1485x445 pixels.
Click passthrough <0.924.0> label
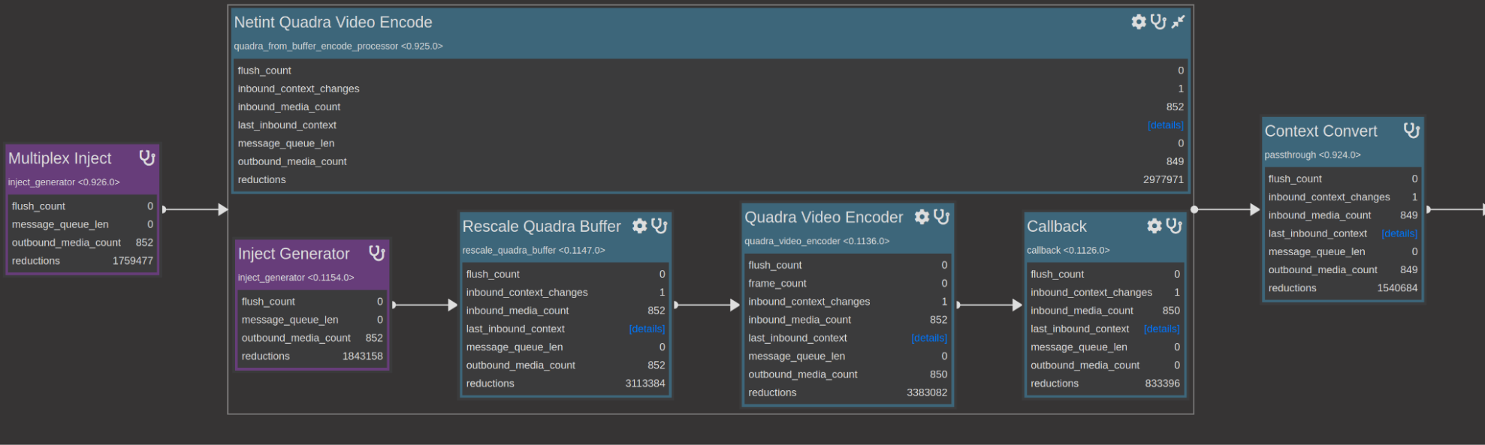tap(1312, 155)
